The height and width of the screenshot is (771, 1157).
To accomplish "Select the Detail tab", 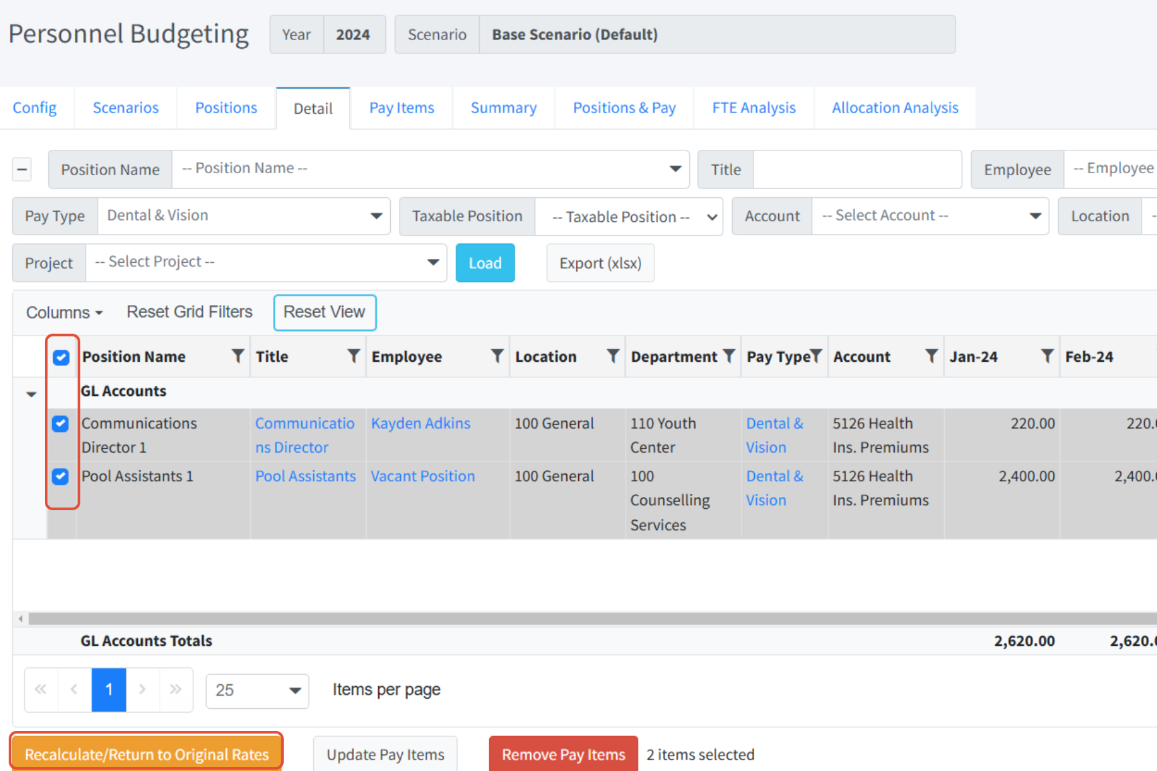I will 313,108.
